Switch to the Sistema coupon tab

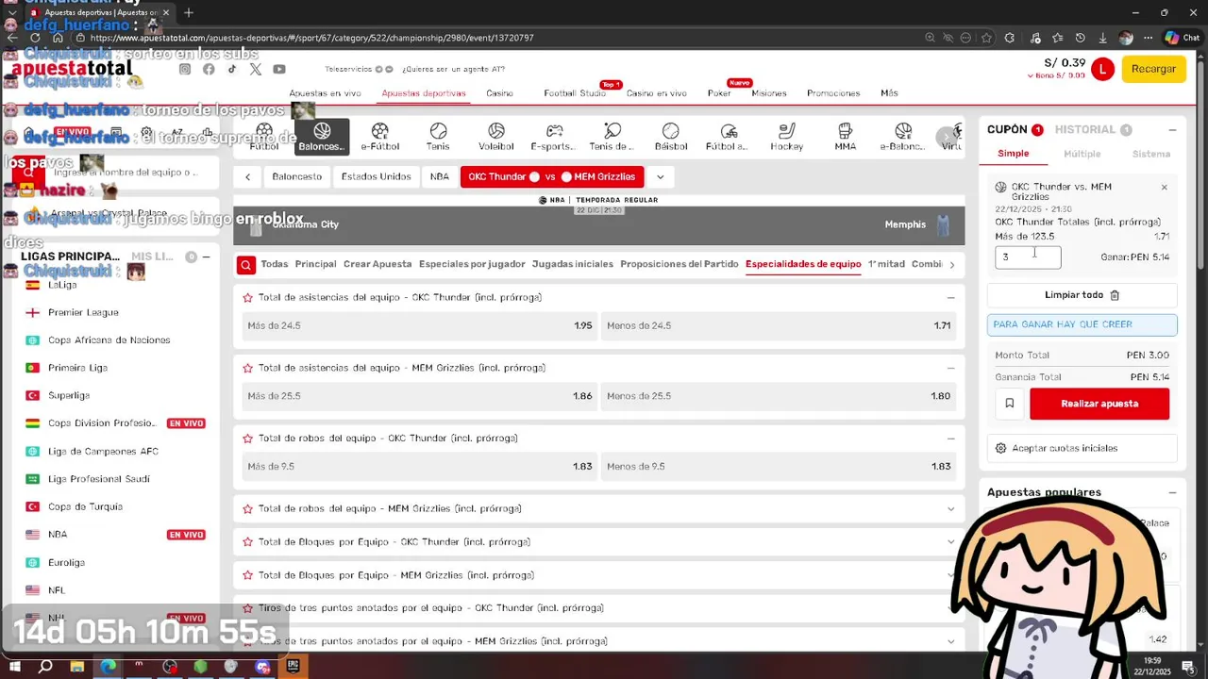click(x=1151, y=154)
